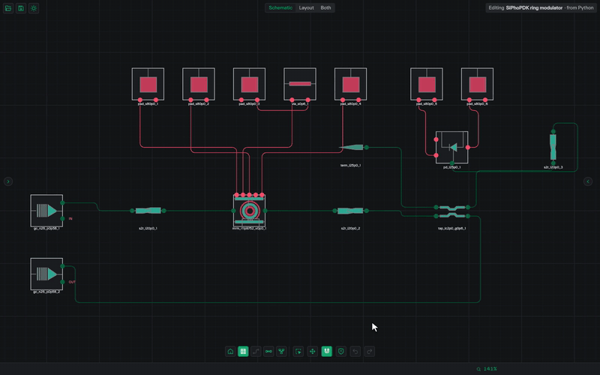Click the branching network tool icon
The height and width of the screenshot is (375, 600).
pos(282,351)
